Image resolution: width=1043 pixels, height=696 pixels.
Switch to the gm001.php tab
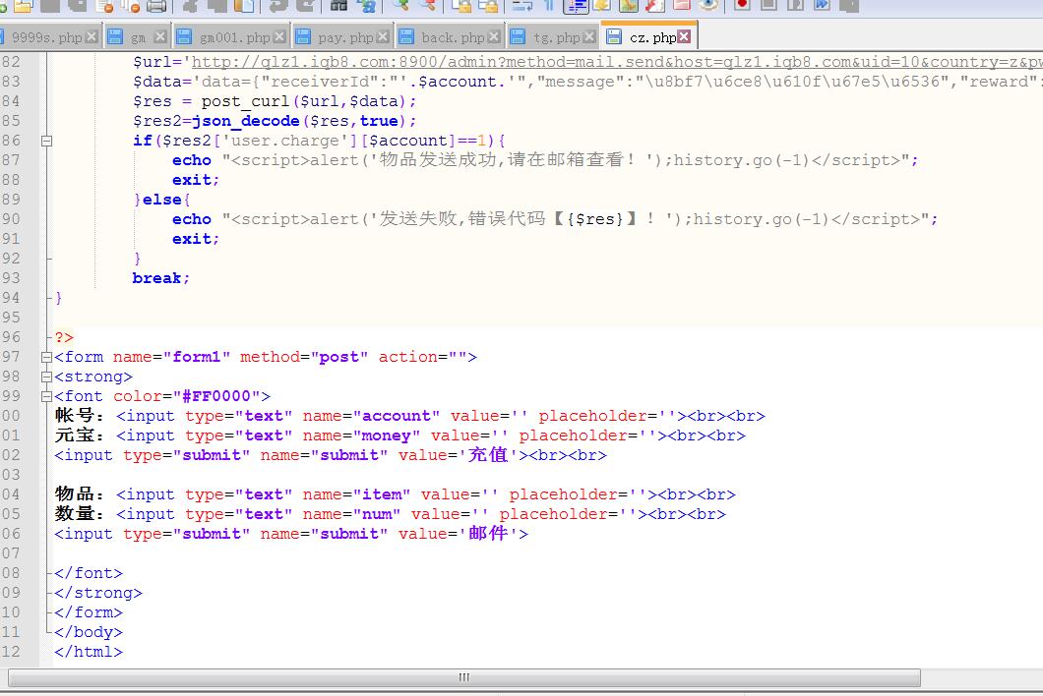click(234, 37)
